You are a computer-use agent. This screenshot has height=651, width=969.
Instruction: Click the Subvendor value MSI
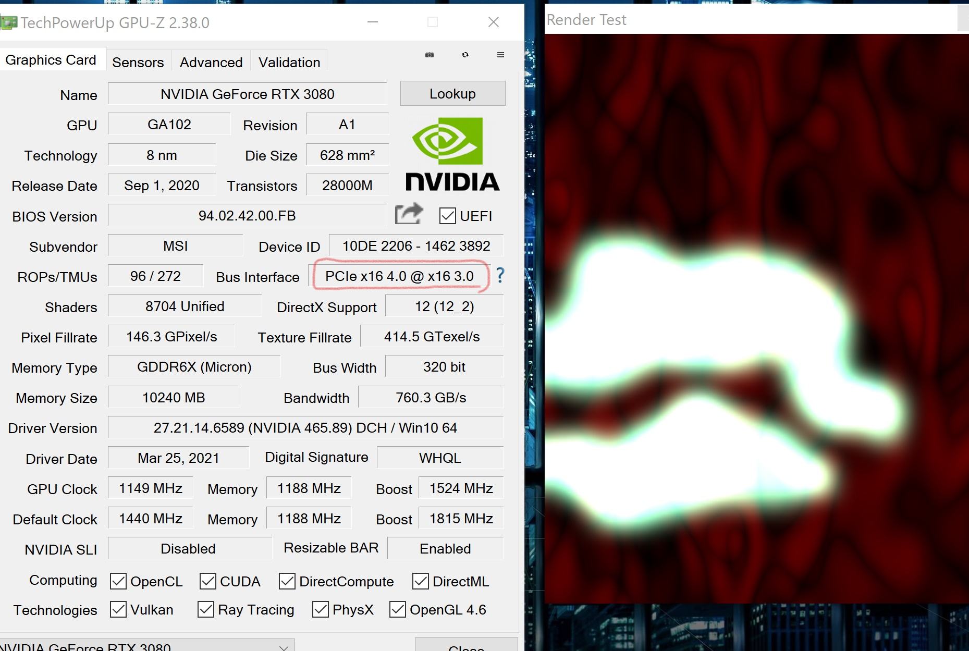[176, 246]
